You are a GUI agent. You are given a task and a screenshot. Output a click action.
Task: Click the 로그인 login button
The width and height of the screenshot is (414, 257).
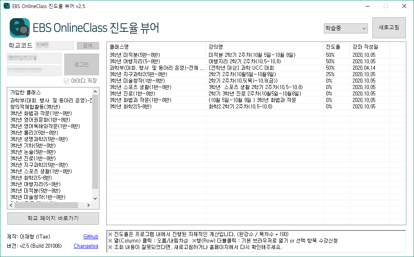[x=81, y=64]
